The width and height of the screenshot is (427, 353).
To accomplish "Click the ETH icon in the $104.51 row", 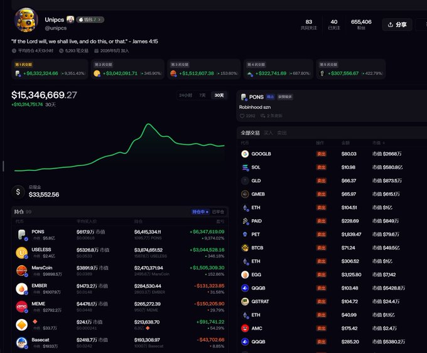I will tap(245, 207).
